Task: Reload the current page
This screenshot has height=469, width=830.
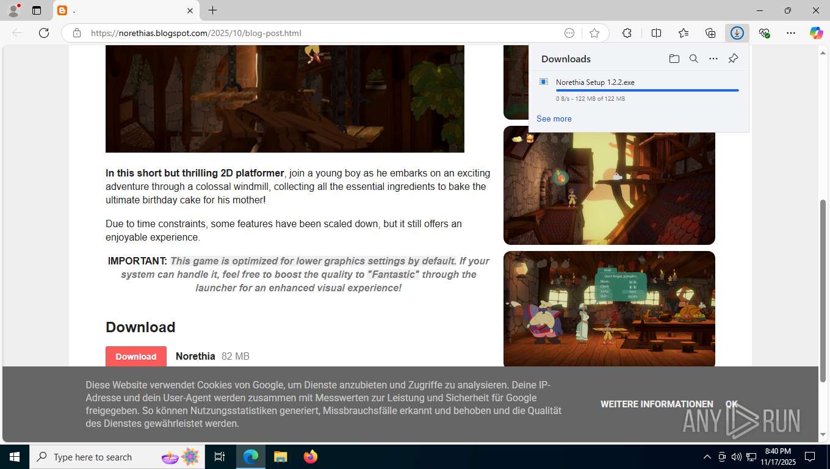Action: [44, 33]
